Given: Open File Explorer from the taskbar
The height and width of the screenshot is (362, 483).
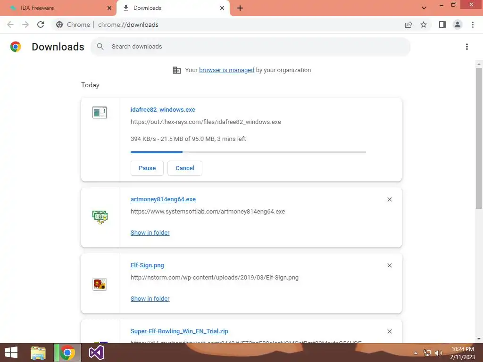Looking at the screenshot, I should click(x=38, y=353).
